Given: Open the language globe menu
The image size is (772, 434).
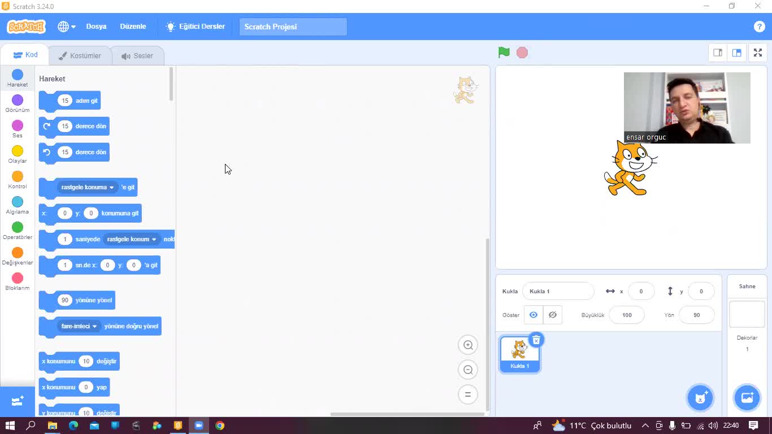Looking at the screenshot, I should tap(66, 27).
